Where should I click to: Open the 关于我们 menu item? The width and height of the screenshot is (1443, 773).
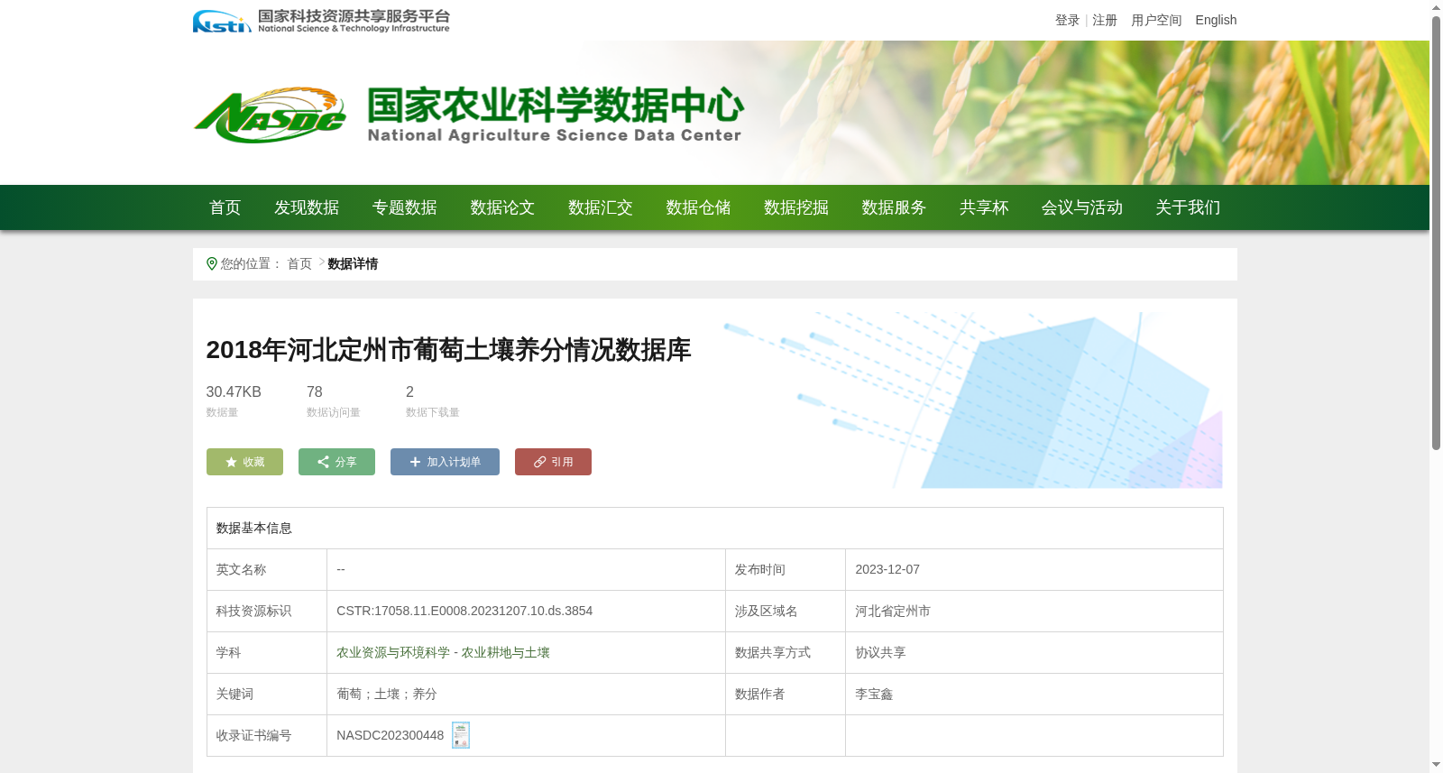[x=1188, y=207]
